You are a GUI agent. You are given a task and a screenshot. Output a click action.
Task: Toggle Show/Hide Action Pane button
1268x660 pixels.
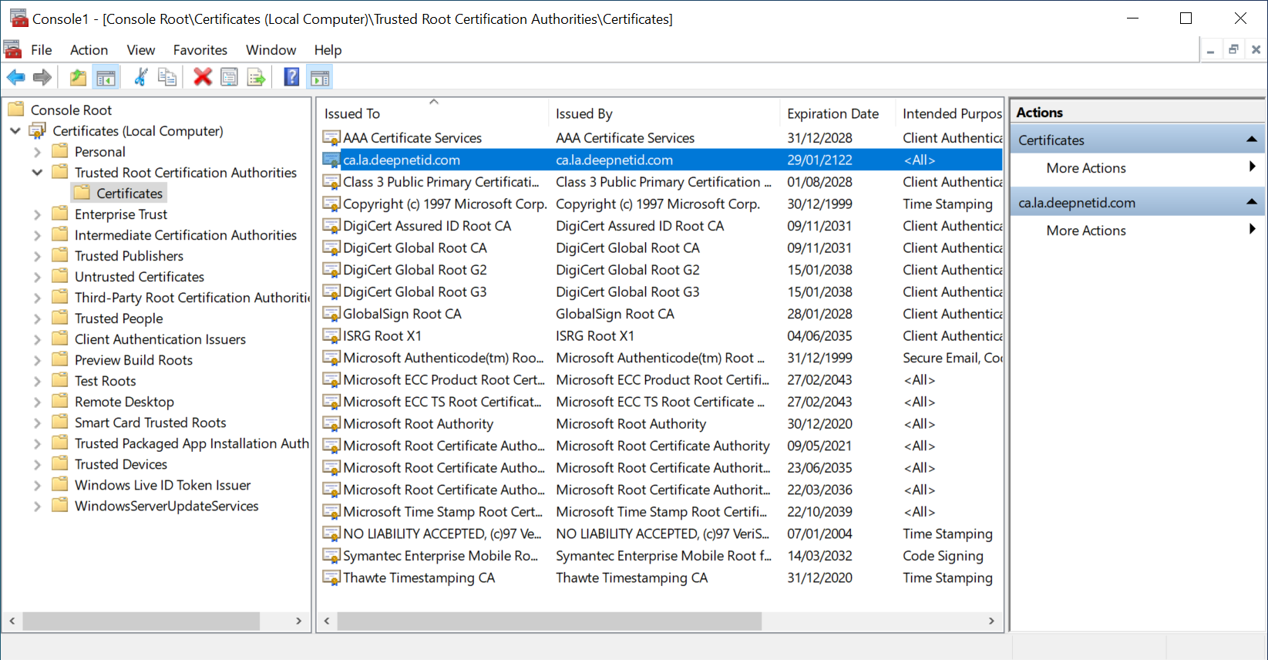(x=319, y=77)
